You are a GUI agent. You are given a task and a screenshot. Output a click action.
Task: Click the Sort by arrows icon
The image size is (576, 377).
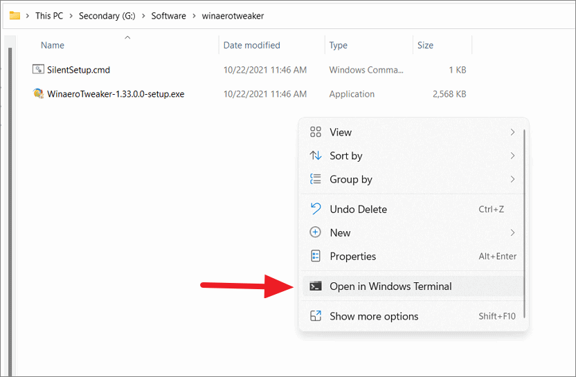(x=316, y=156)
